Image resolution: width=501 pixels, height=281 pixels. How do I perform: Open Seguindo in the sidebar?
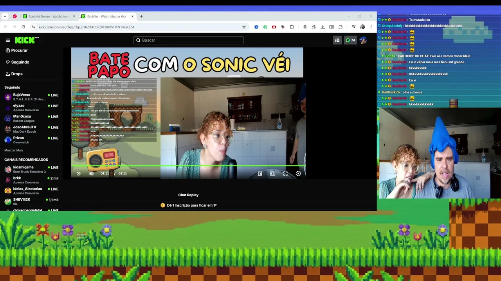click(x=18, y=62)
